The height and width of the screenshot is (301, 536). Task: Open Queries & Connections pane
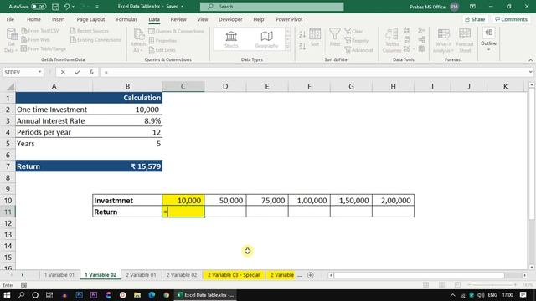[177, 31]
